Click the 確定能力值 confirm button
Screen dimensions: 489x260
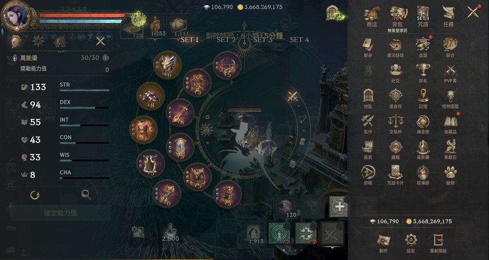click(x=61, y=213)
